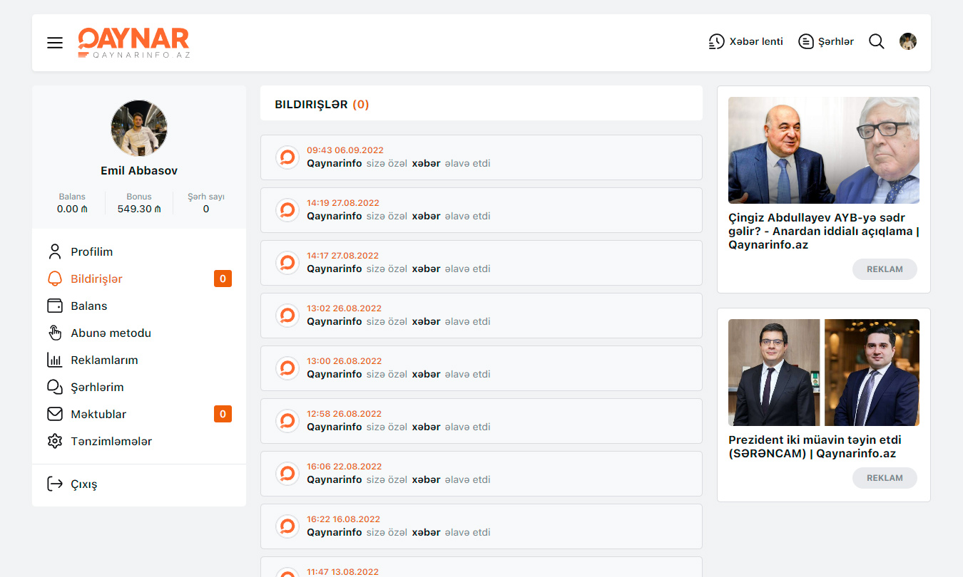Open Şərhlər in the header
The height and width of the screenshot is (577, 963).
tap(826, 41)
